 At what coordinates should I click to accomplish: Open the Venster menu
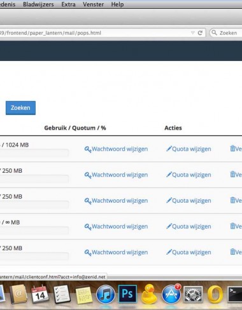pyautogui.click(x=94, y=4)
